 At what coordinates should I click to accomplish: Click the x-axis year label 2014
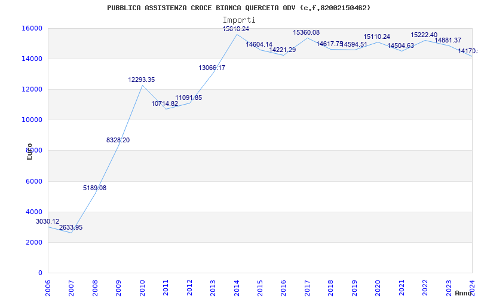click(x=237, y=287)
